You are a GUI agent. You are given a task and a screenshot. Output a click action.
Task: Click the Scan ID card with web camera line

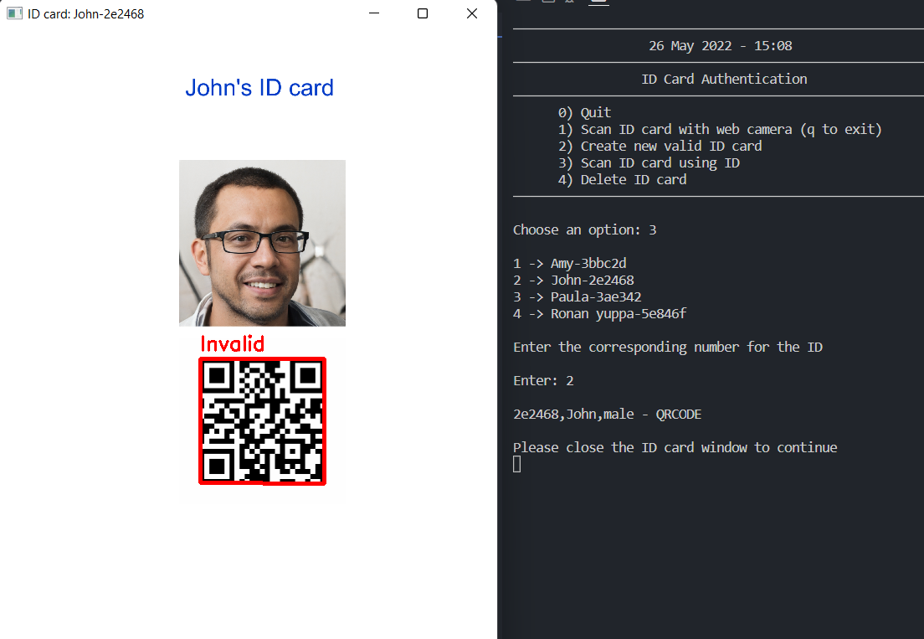(x=720, y=129)
